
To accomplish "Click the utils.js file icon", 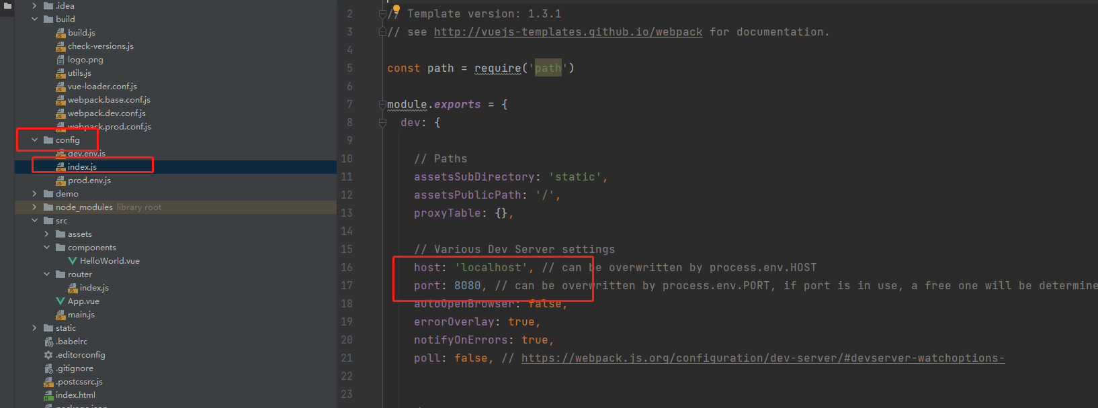I will [x=60, y=73].
